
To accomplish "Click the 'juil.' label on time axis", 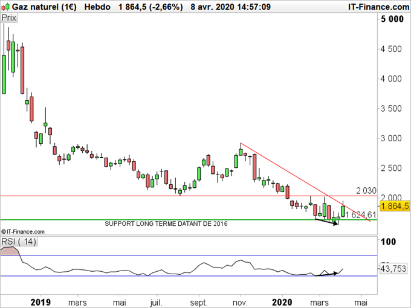I will [x=156, y=303].
